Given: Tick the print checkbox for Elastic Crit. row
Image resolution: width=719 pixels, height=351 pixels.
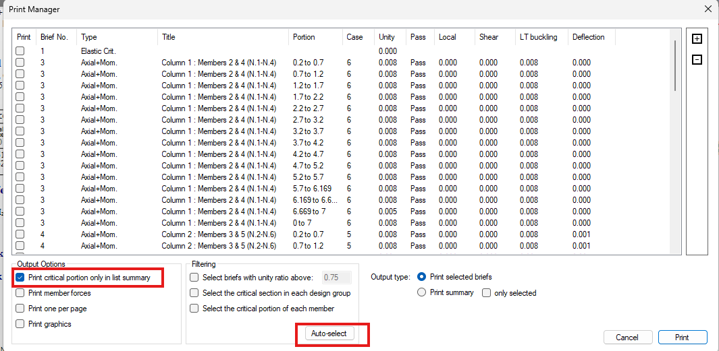Looking at the screenshot, I should 20,51.
